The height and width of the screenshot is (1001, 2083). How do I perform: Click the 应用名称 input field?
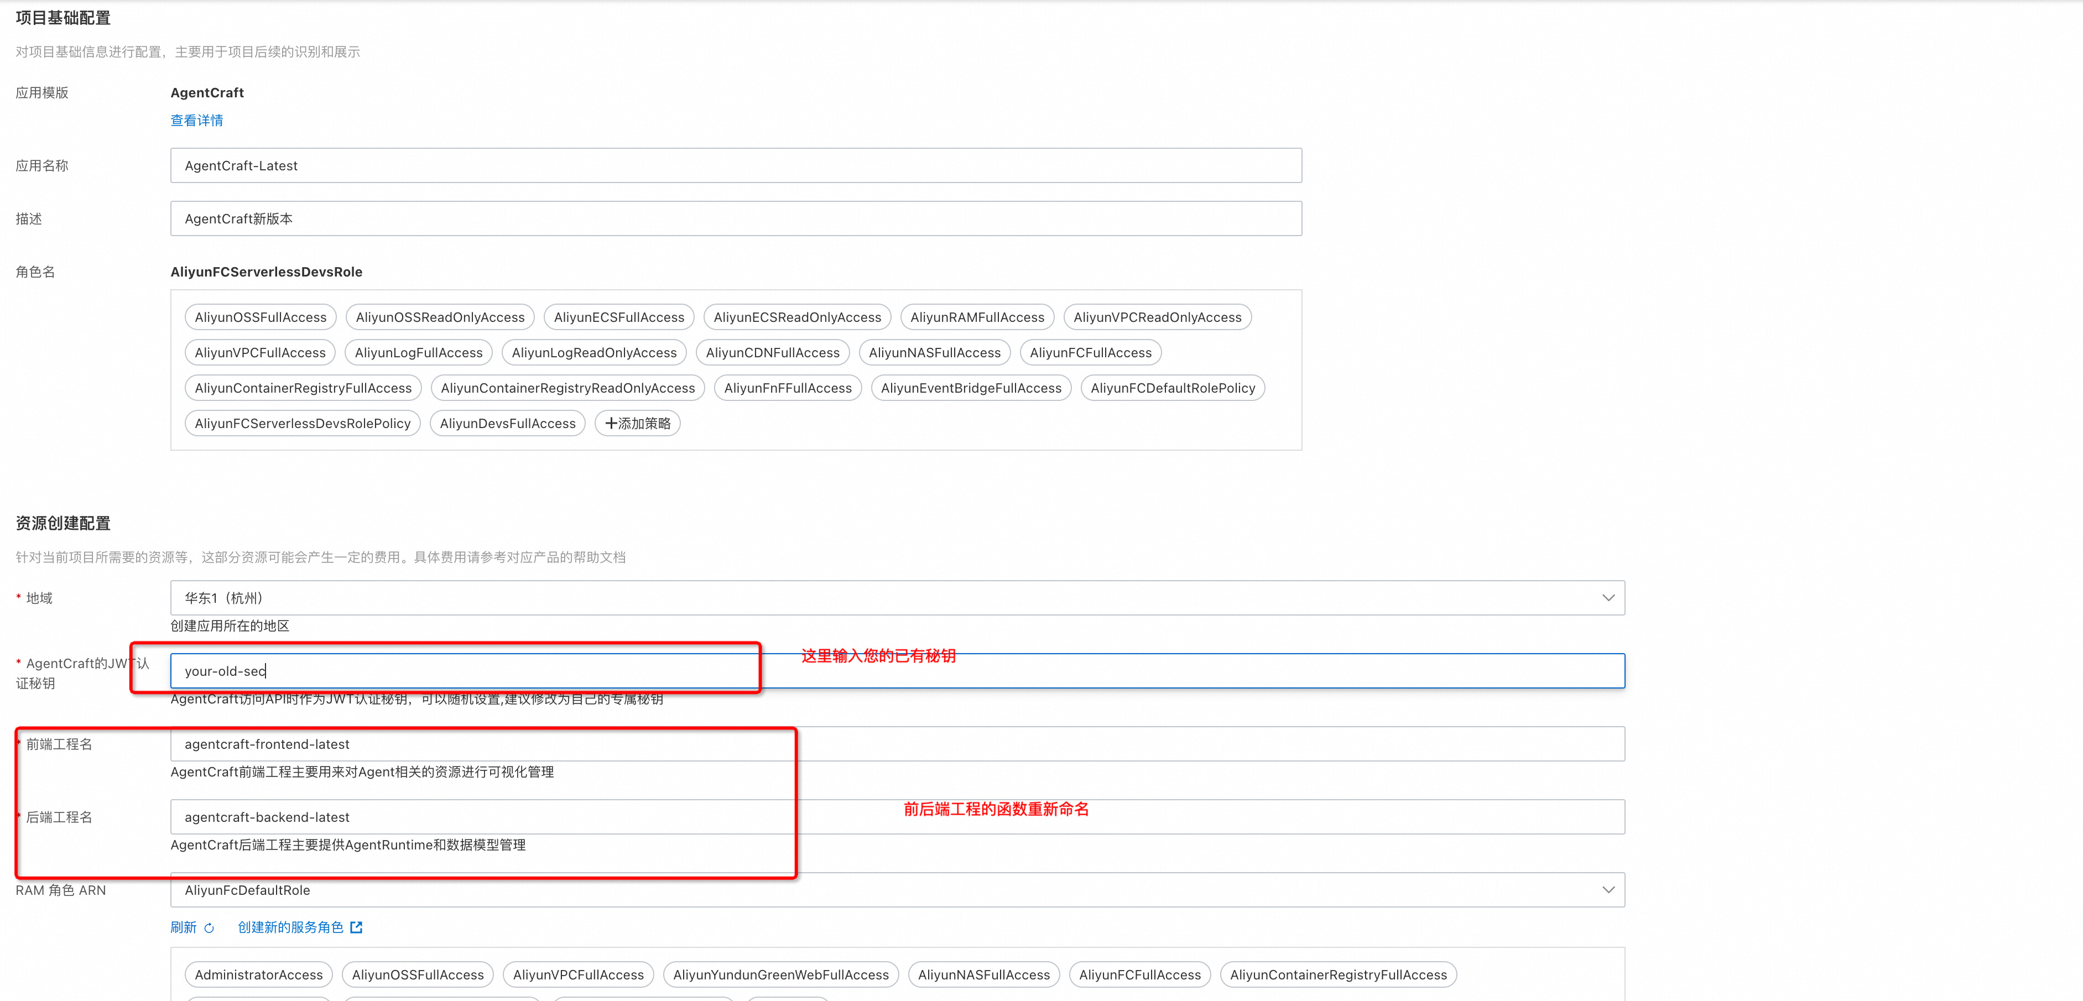point(736,166)
